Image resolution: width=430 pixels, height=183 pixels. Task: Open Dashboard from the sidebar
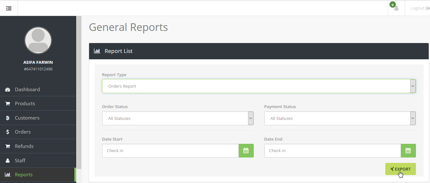38,89
